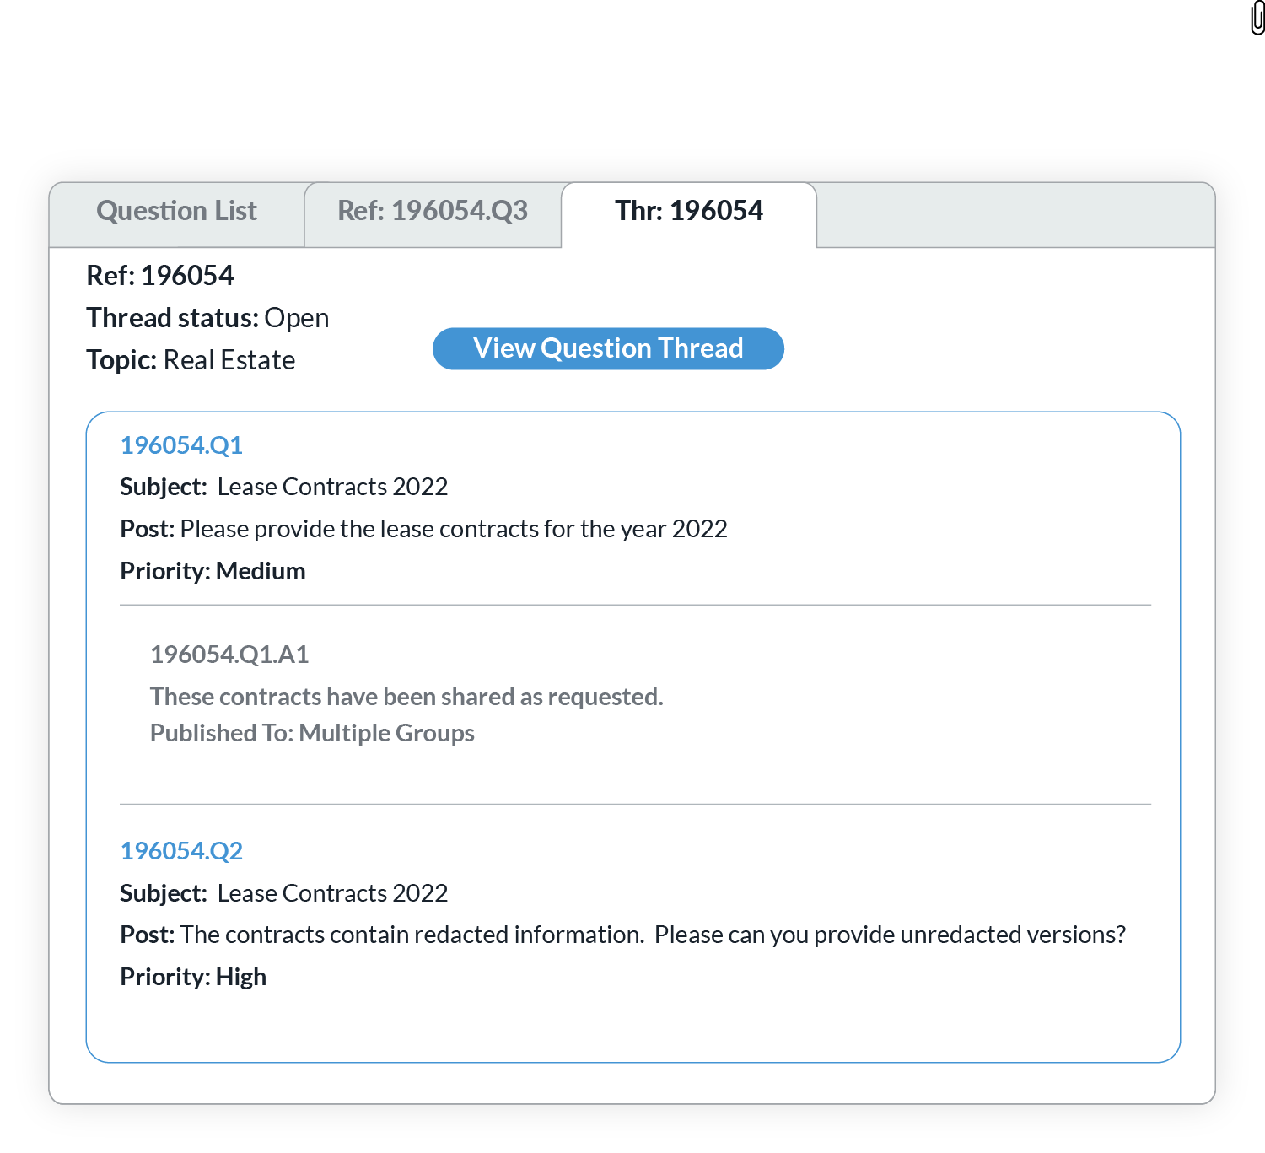1265x1153 pixels.
Task: Select the Thr: 196054 tab
Action: click(688, 211)
